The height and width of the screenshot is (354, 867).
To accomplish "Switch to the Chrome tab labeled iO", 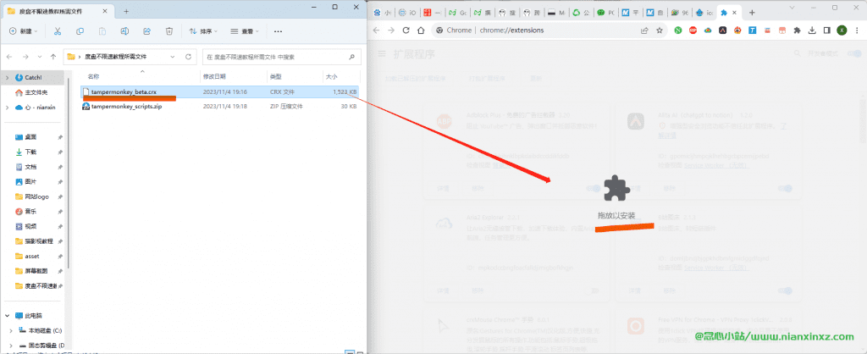I will (x=407, y=13).
